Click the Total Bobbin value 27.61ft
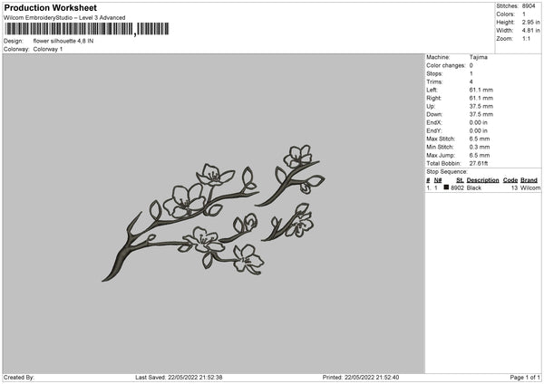Screen dimensions: 544x384 pyautogui.click(x=479, y=164)
